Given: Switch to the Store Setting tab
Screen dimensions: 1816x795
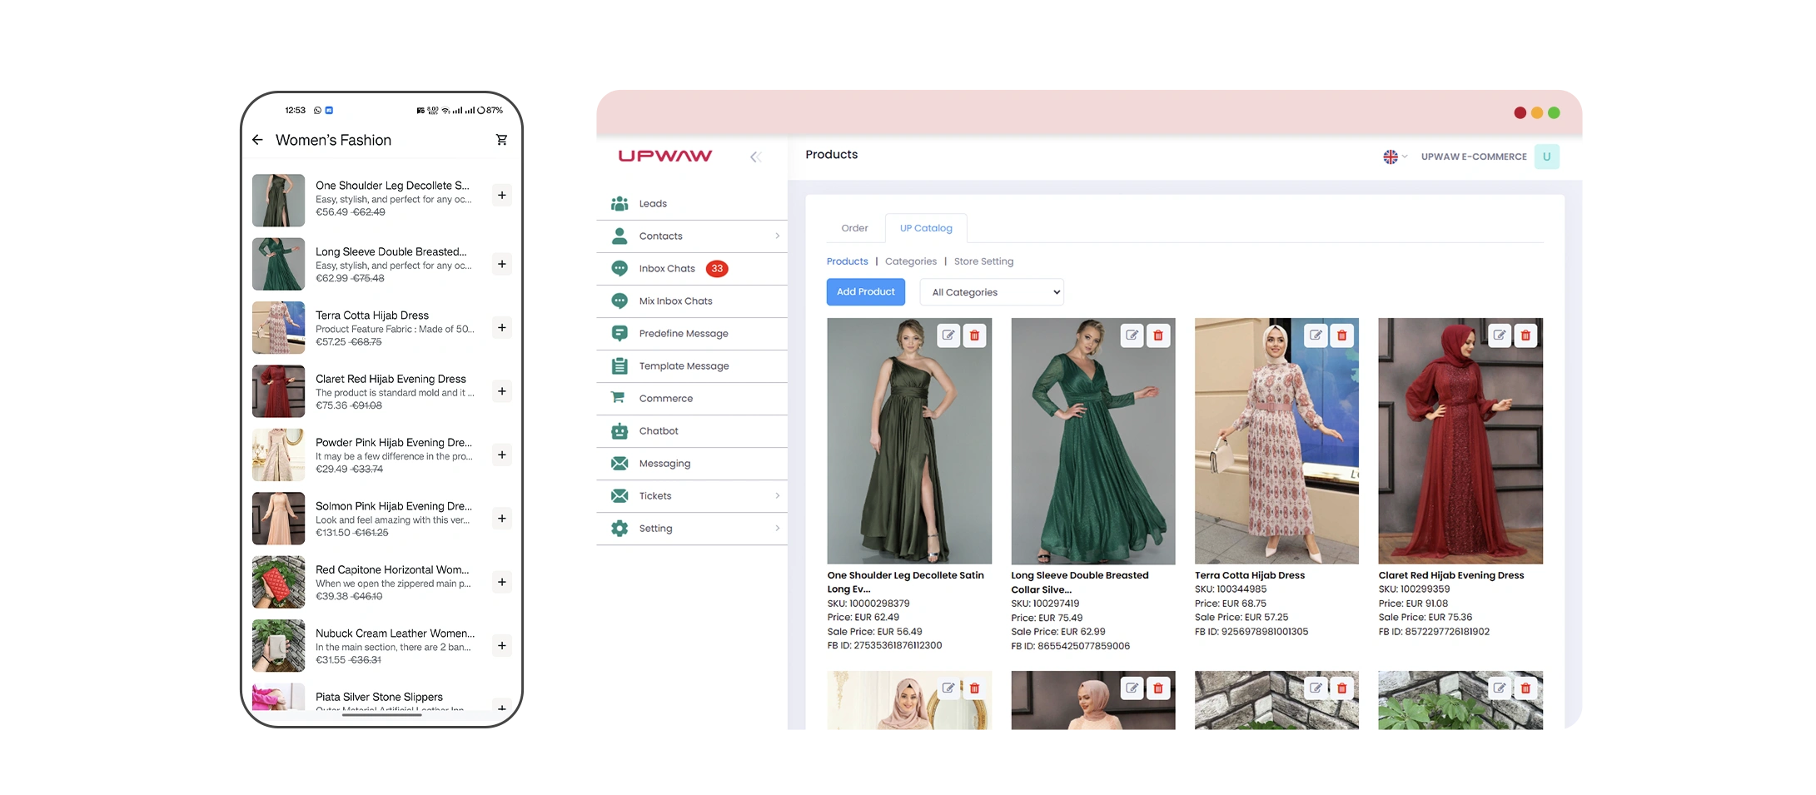Looking at the screenshot, I should tap(983, 261).
